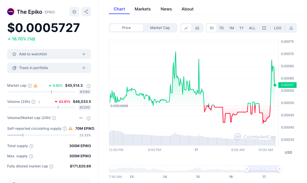Image resolution: width=307 pixels, height=183 pixels.
Task: Open Volume (24h) info icon
Action: point(33,102)
